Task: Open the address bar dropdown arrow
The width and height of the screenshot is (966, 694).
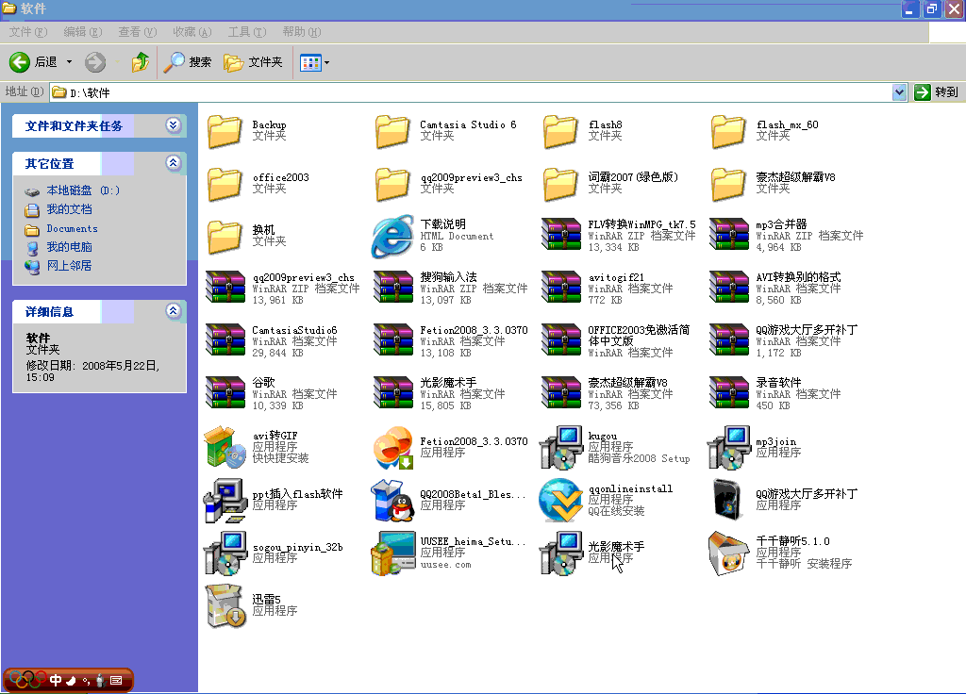Action: 899,92
